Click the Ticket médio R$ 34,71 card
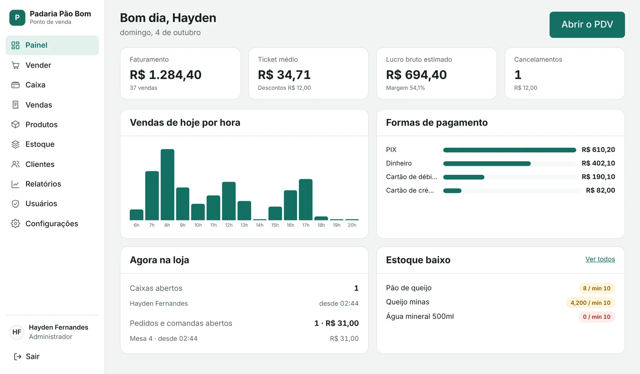Screen dimensions: 640x374 pos(308,73)
